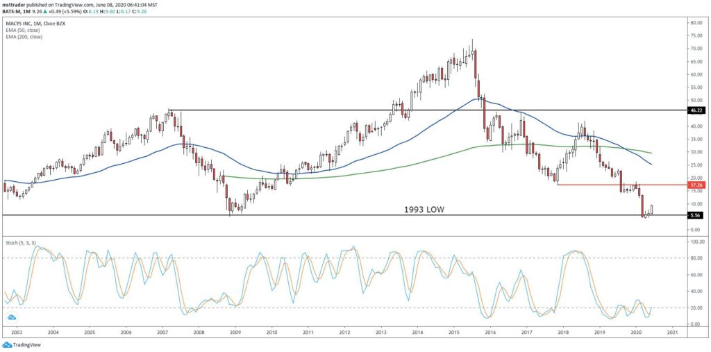This screenshot has width=711, height=352.
Task: Click the EMA (200, close) indicator label
Action: coord(25,37)
